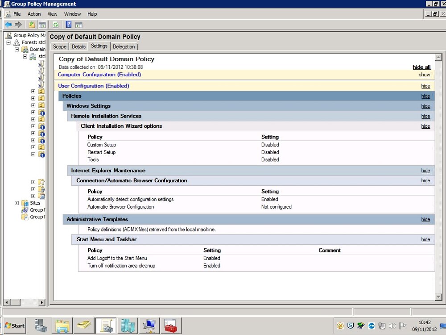446x335 pixels.
Task: Click 'Automatically detect configuration settings' policy
Action: click(130, 199)
